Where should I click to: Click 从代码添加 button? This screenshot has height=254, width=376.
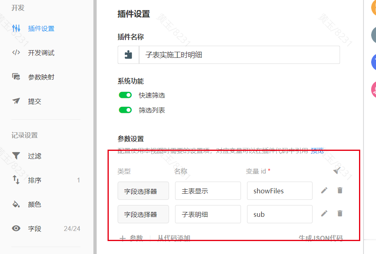point(174,238)
